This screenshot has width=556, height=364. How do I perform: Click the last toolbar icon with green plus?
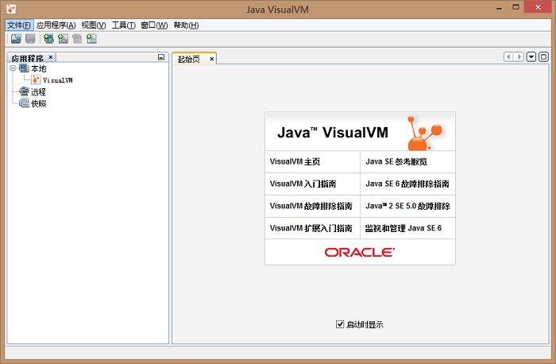point(91,39)
